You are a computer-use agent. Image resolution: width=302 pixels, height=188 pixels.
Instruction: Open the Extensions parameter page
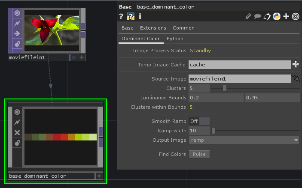click(153, 28)
